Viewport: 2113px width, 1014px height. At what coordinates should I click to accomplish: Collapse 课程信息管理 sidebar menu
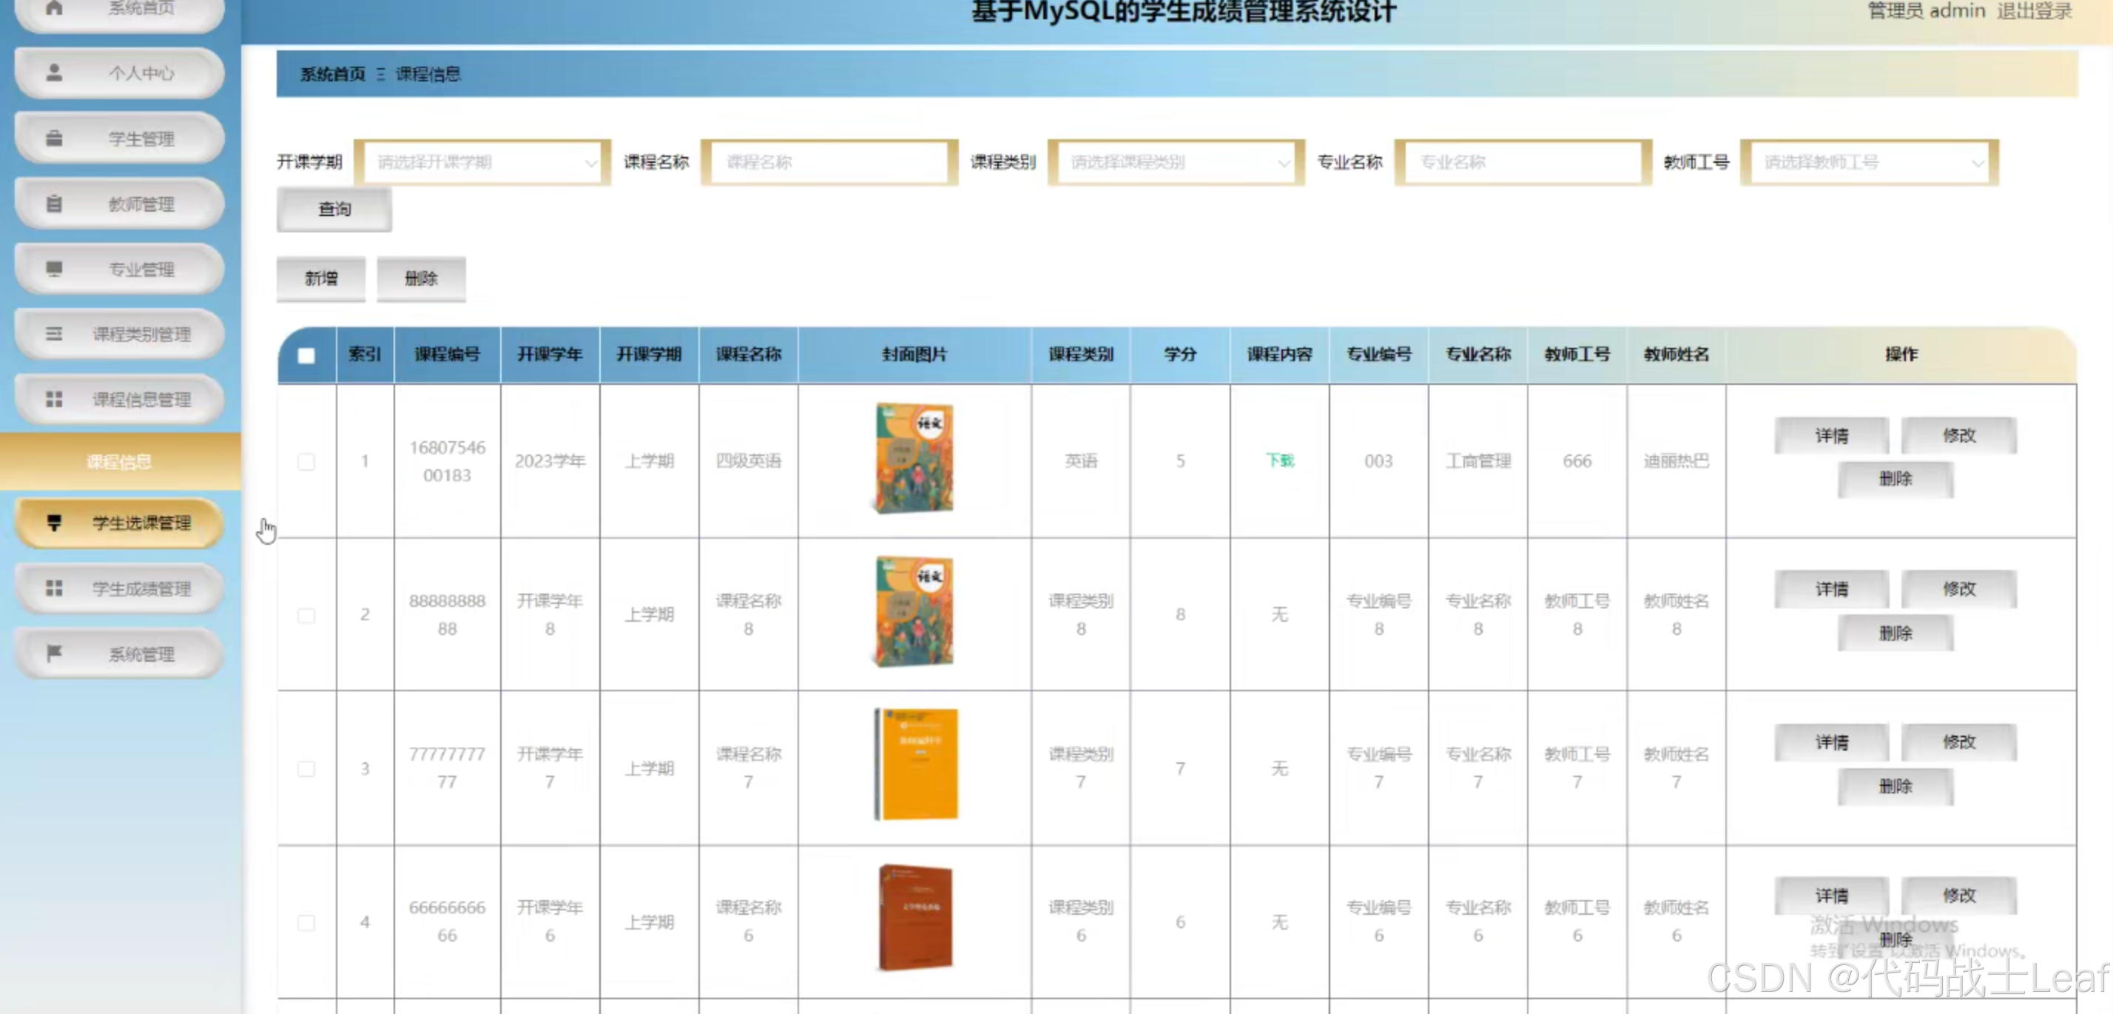pyautogui.click(x=120, y=400)
